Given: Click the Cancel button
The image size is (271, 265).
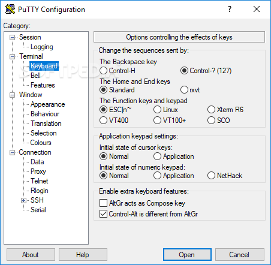Looking at the screenshot, I should (x=240, y=255).
